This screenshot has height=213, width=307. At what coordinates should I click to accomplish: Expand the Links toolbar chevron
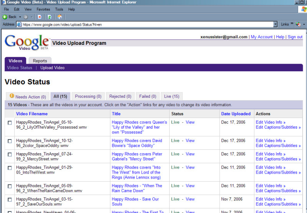pyautogui.click(x=292, y=23)
